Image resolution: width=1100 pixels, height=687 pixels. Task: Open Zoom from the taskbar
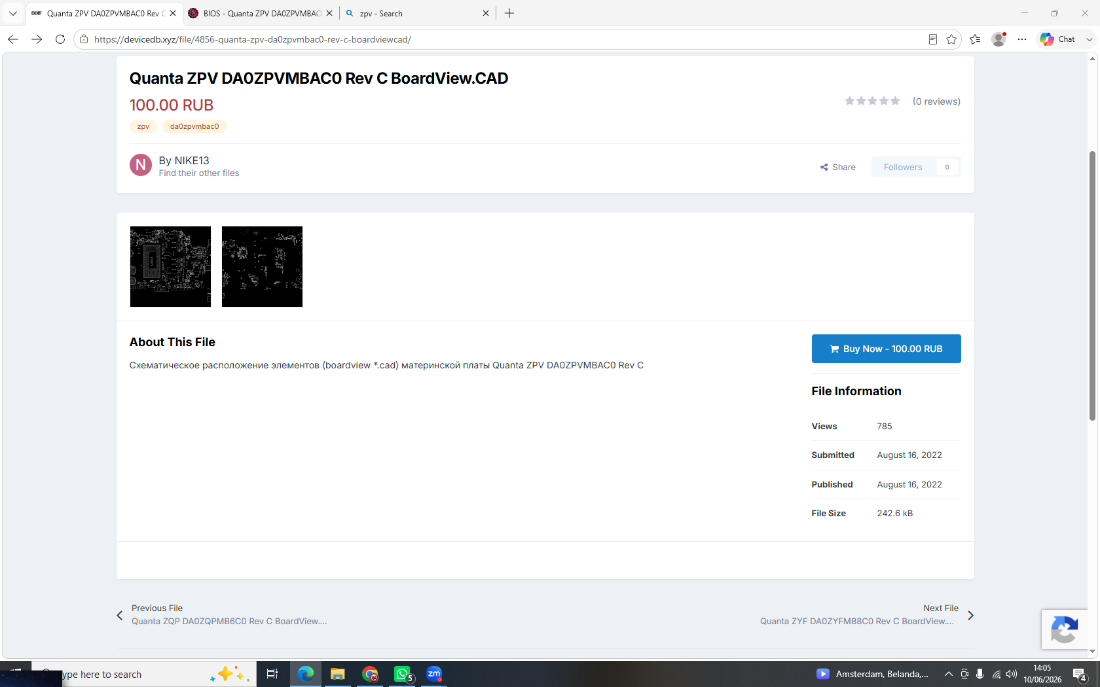pyautogui.click(x=434, y=674)
